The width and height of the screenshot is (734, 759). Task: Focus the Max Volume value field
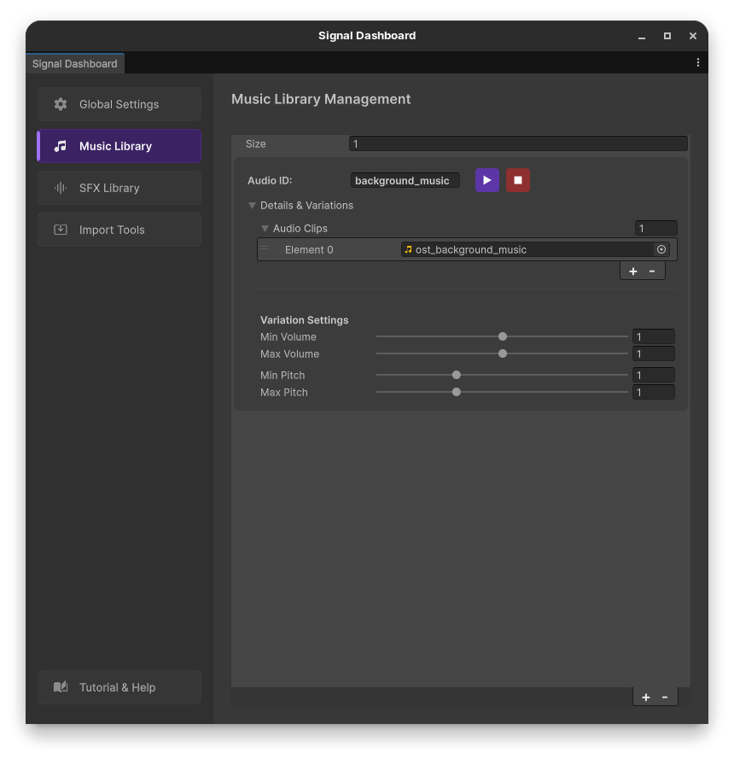[654, 353]
